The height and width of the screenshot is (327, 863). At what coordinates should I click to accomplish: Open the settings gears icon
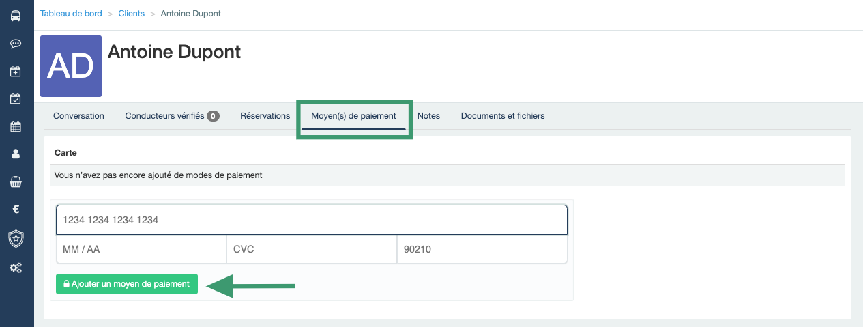tap(16, 268)
